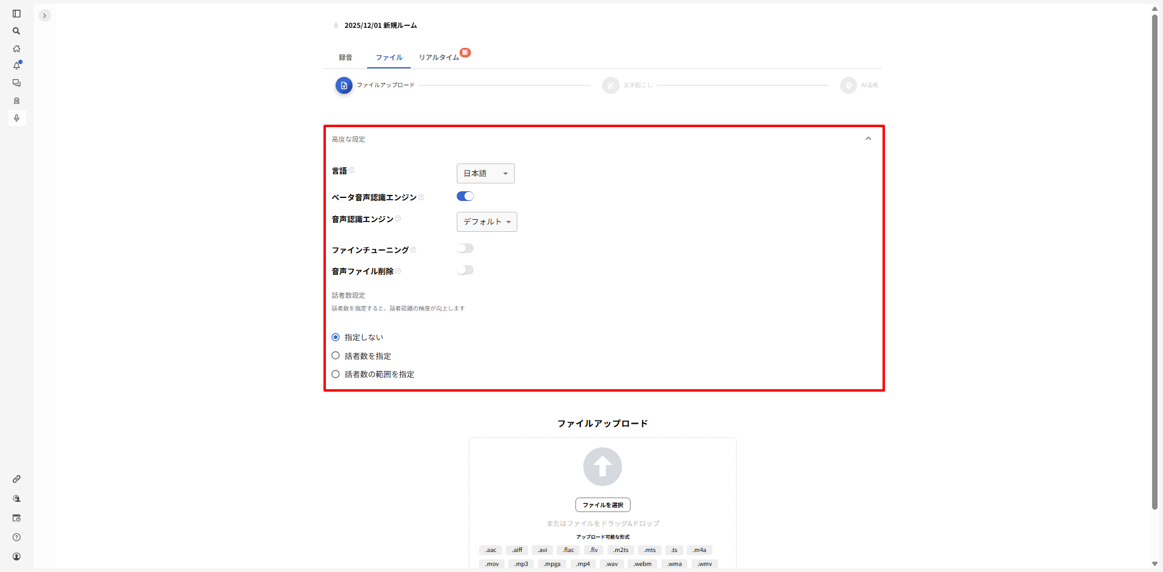1163x572 pixels.
Task: Disable the ベータ音声認識エンジン toggle
Action: pos(465,196)
